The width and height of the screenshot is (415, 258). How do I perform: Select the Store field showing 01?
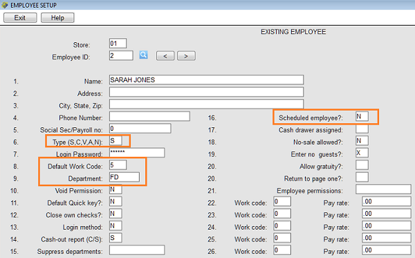point(118,44)
